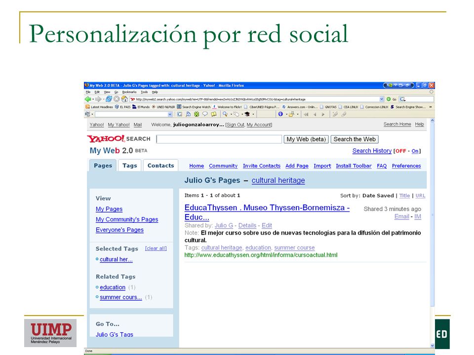This screenshot has height=355, width=474.
Task: Open the Answers.com bookmark
Action: (300, 107)
